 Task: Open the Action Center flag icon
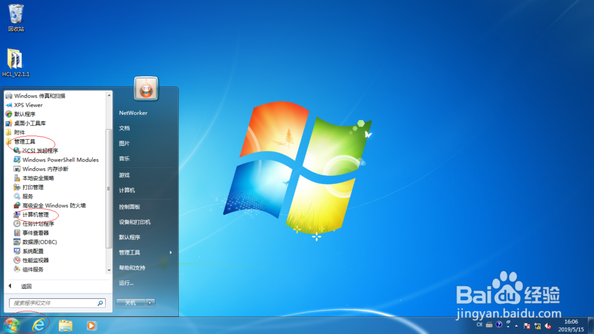point(527,326)
